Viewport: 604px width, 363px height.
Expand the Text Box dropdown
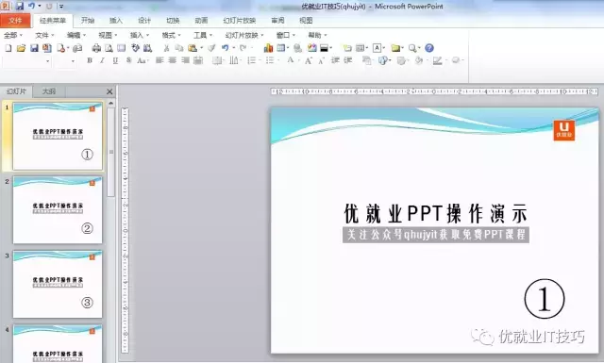(384, 48)
